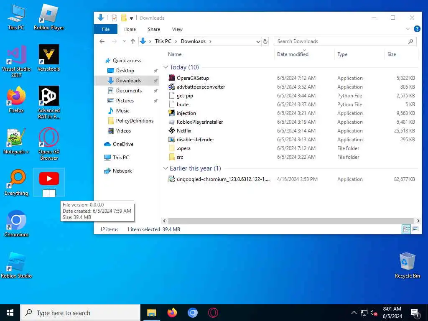Open Advanced BAT to EXE desktop shortcut
This screenshot has height=321, width=428.
[x=49, y=102]
